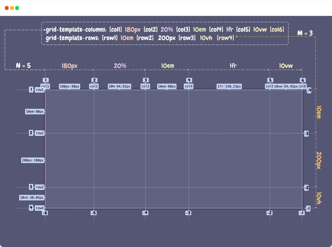Viewport: 332px width, 247px height.
Task: Click the col6 line name label
Action: pyautogui.click(x=302, y=86)
